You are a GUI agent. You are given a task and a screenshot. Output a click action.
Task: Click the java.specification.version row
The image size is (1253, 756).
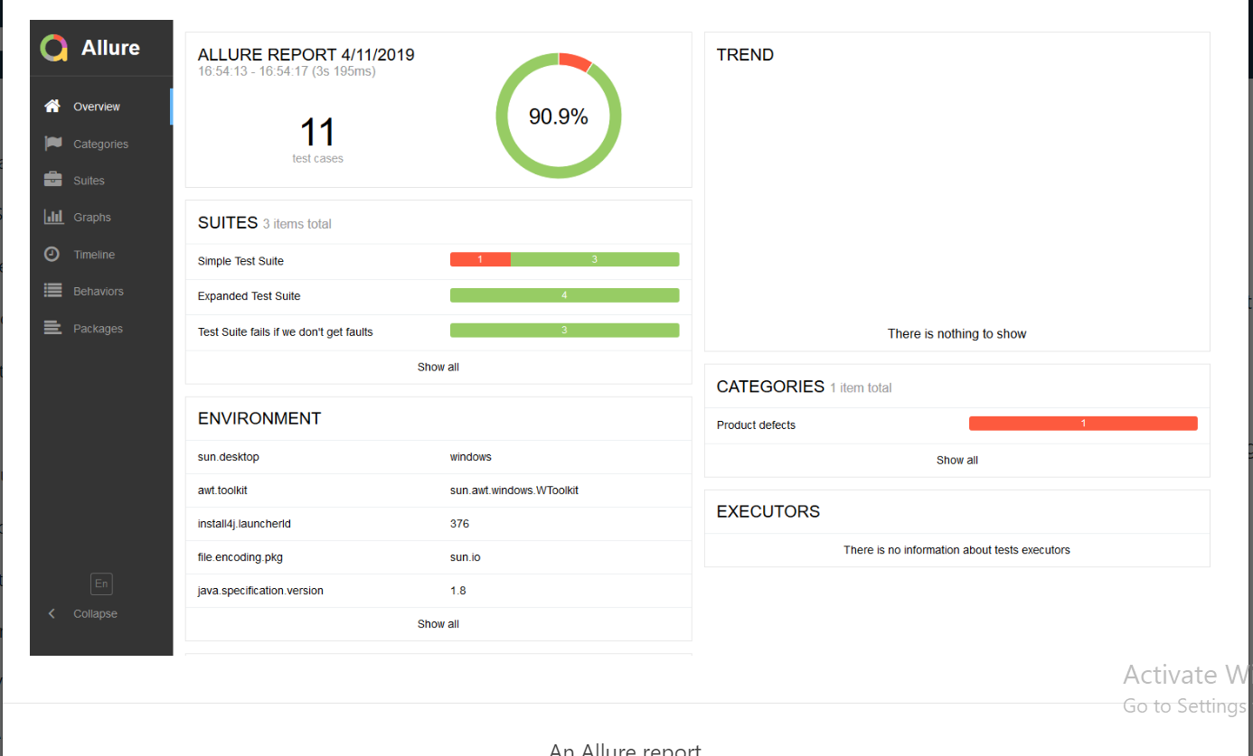(438, 591)
